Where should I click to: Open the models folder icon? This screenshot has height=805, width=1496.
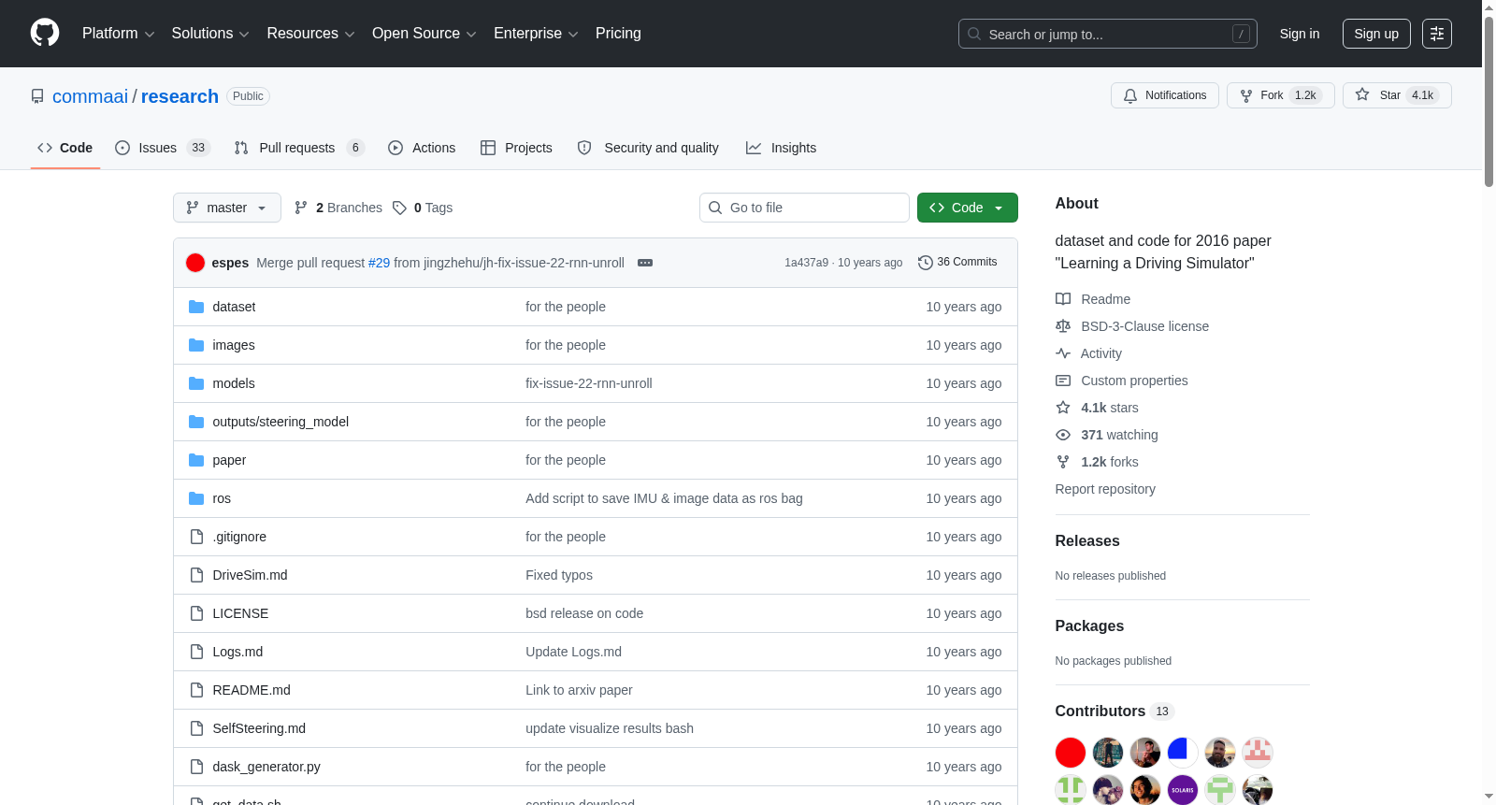196,383
